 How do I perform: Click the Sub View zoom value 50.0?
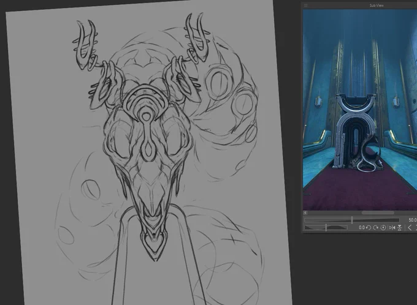[413, 220]
